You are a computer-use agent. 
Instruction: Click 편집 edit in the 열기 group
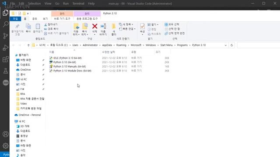click(152, 29)
